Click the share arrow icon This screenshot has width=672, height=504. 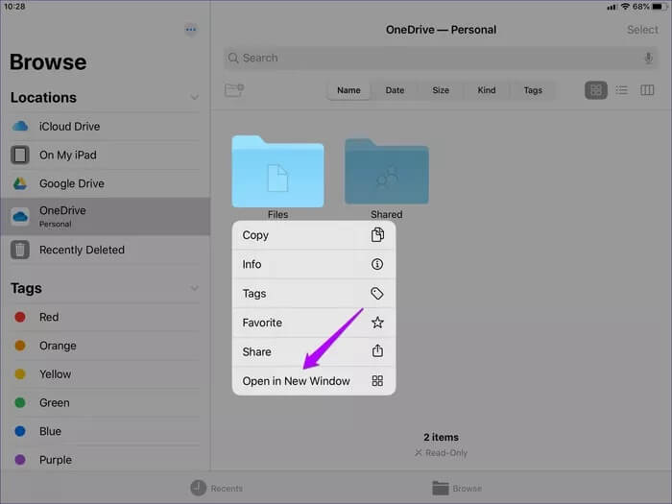tap(377, 351)
